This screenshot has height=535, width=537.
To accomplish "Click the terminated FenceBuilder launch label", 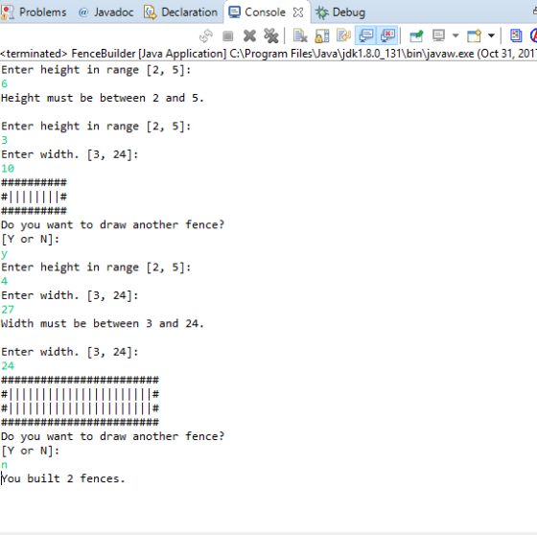I will coord(268,54).
